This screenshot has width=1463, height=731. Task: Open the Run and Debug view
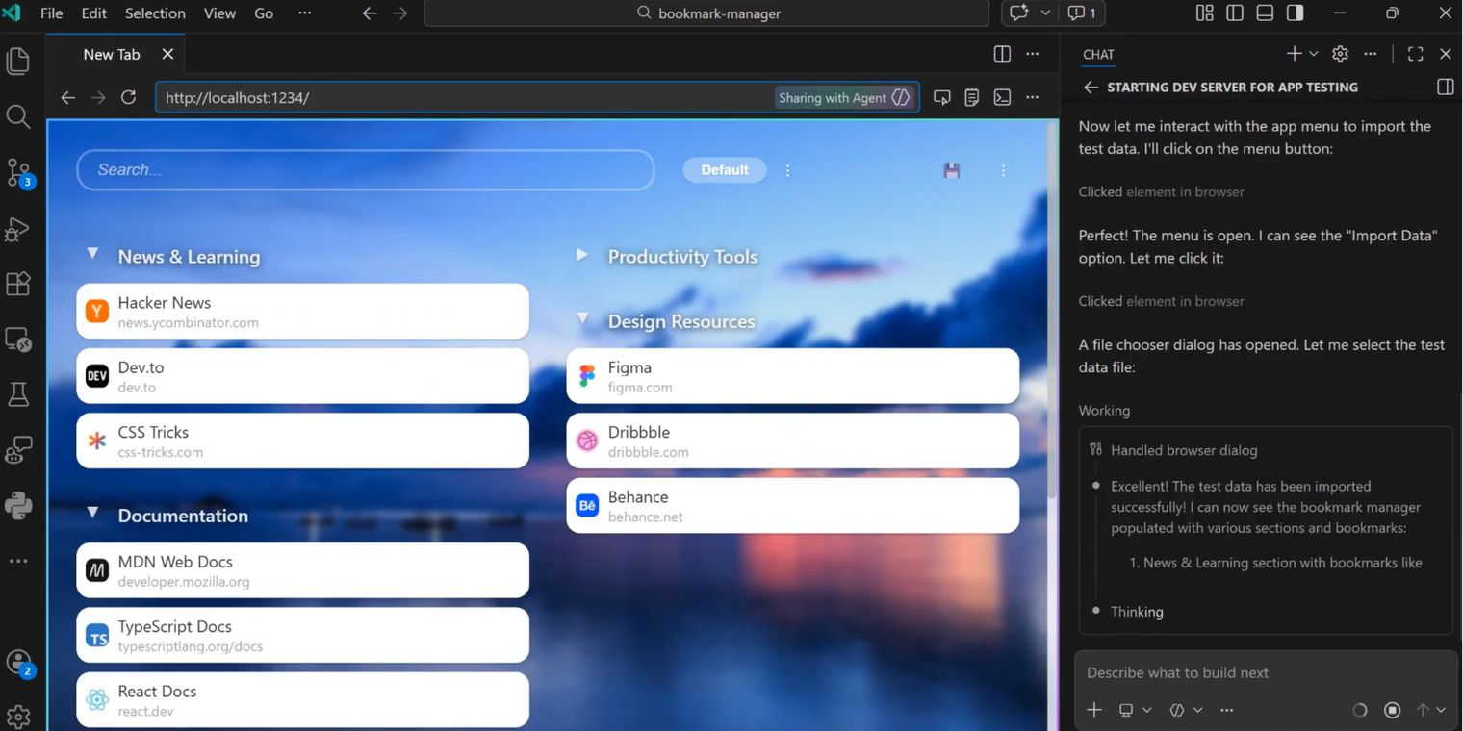[x=18, y=229]
